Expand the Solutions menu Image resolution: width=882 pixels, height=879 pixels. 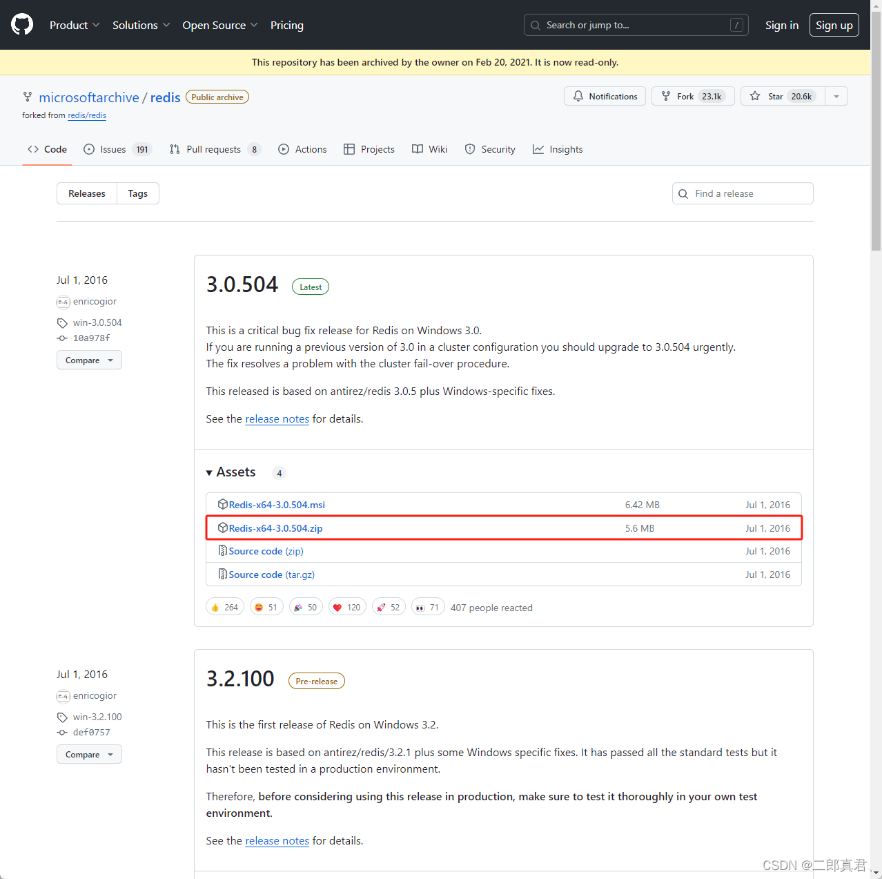tap(141, 25)
